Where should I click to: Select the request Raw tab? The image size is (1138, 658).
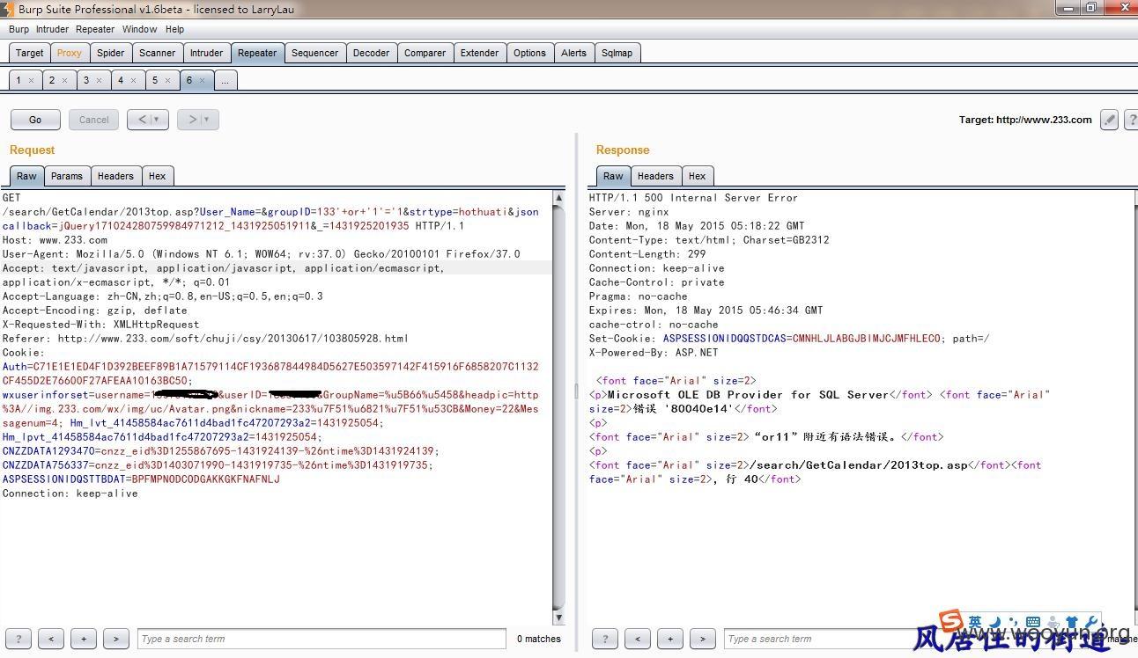click(26, 176)
